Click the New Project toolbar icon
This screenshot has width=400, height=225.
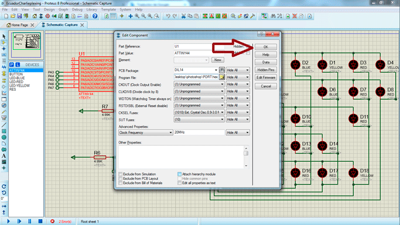click(x=6, y=16)
